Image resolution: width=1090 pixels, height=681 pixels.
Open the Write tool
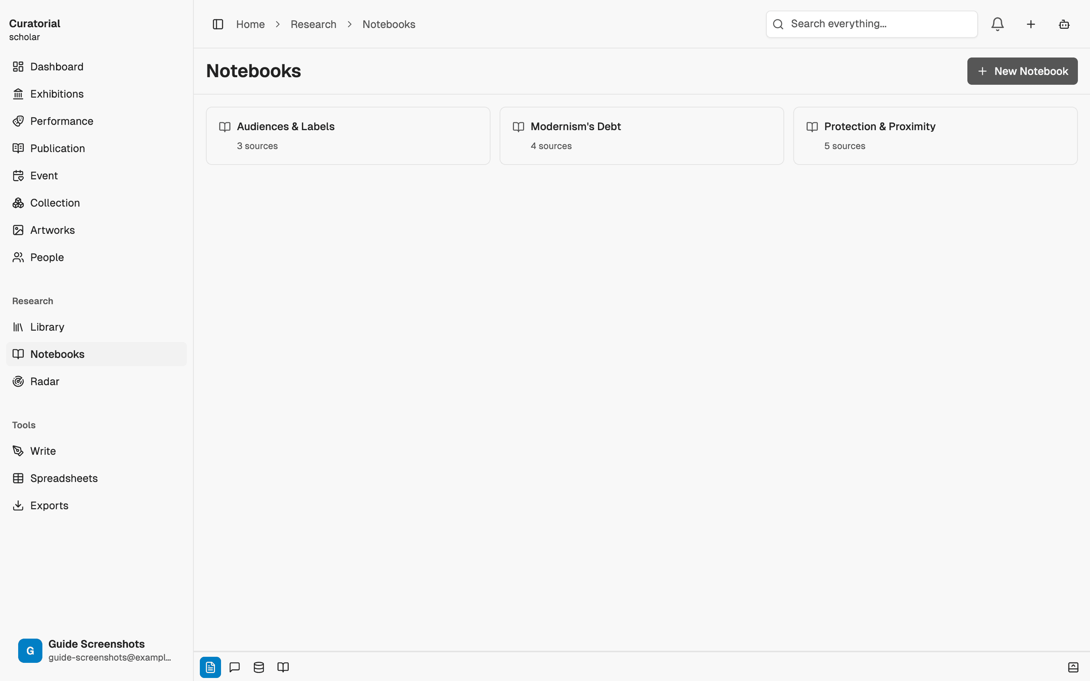click(97, 451)
